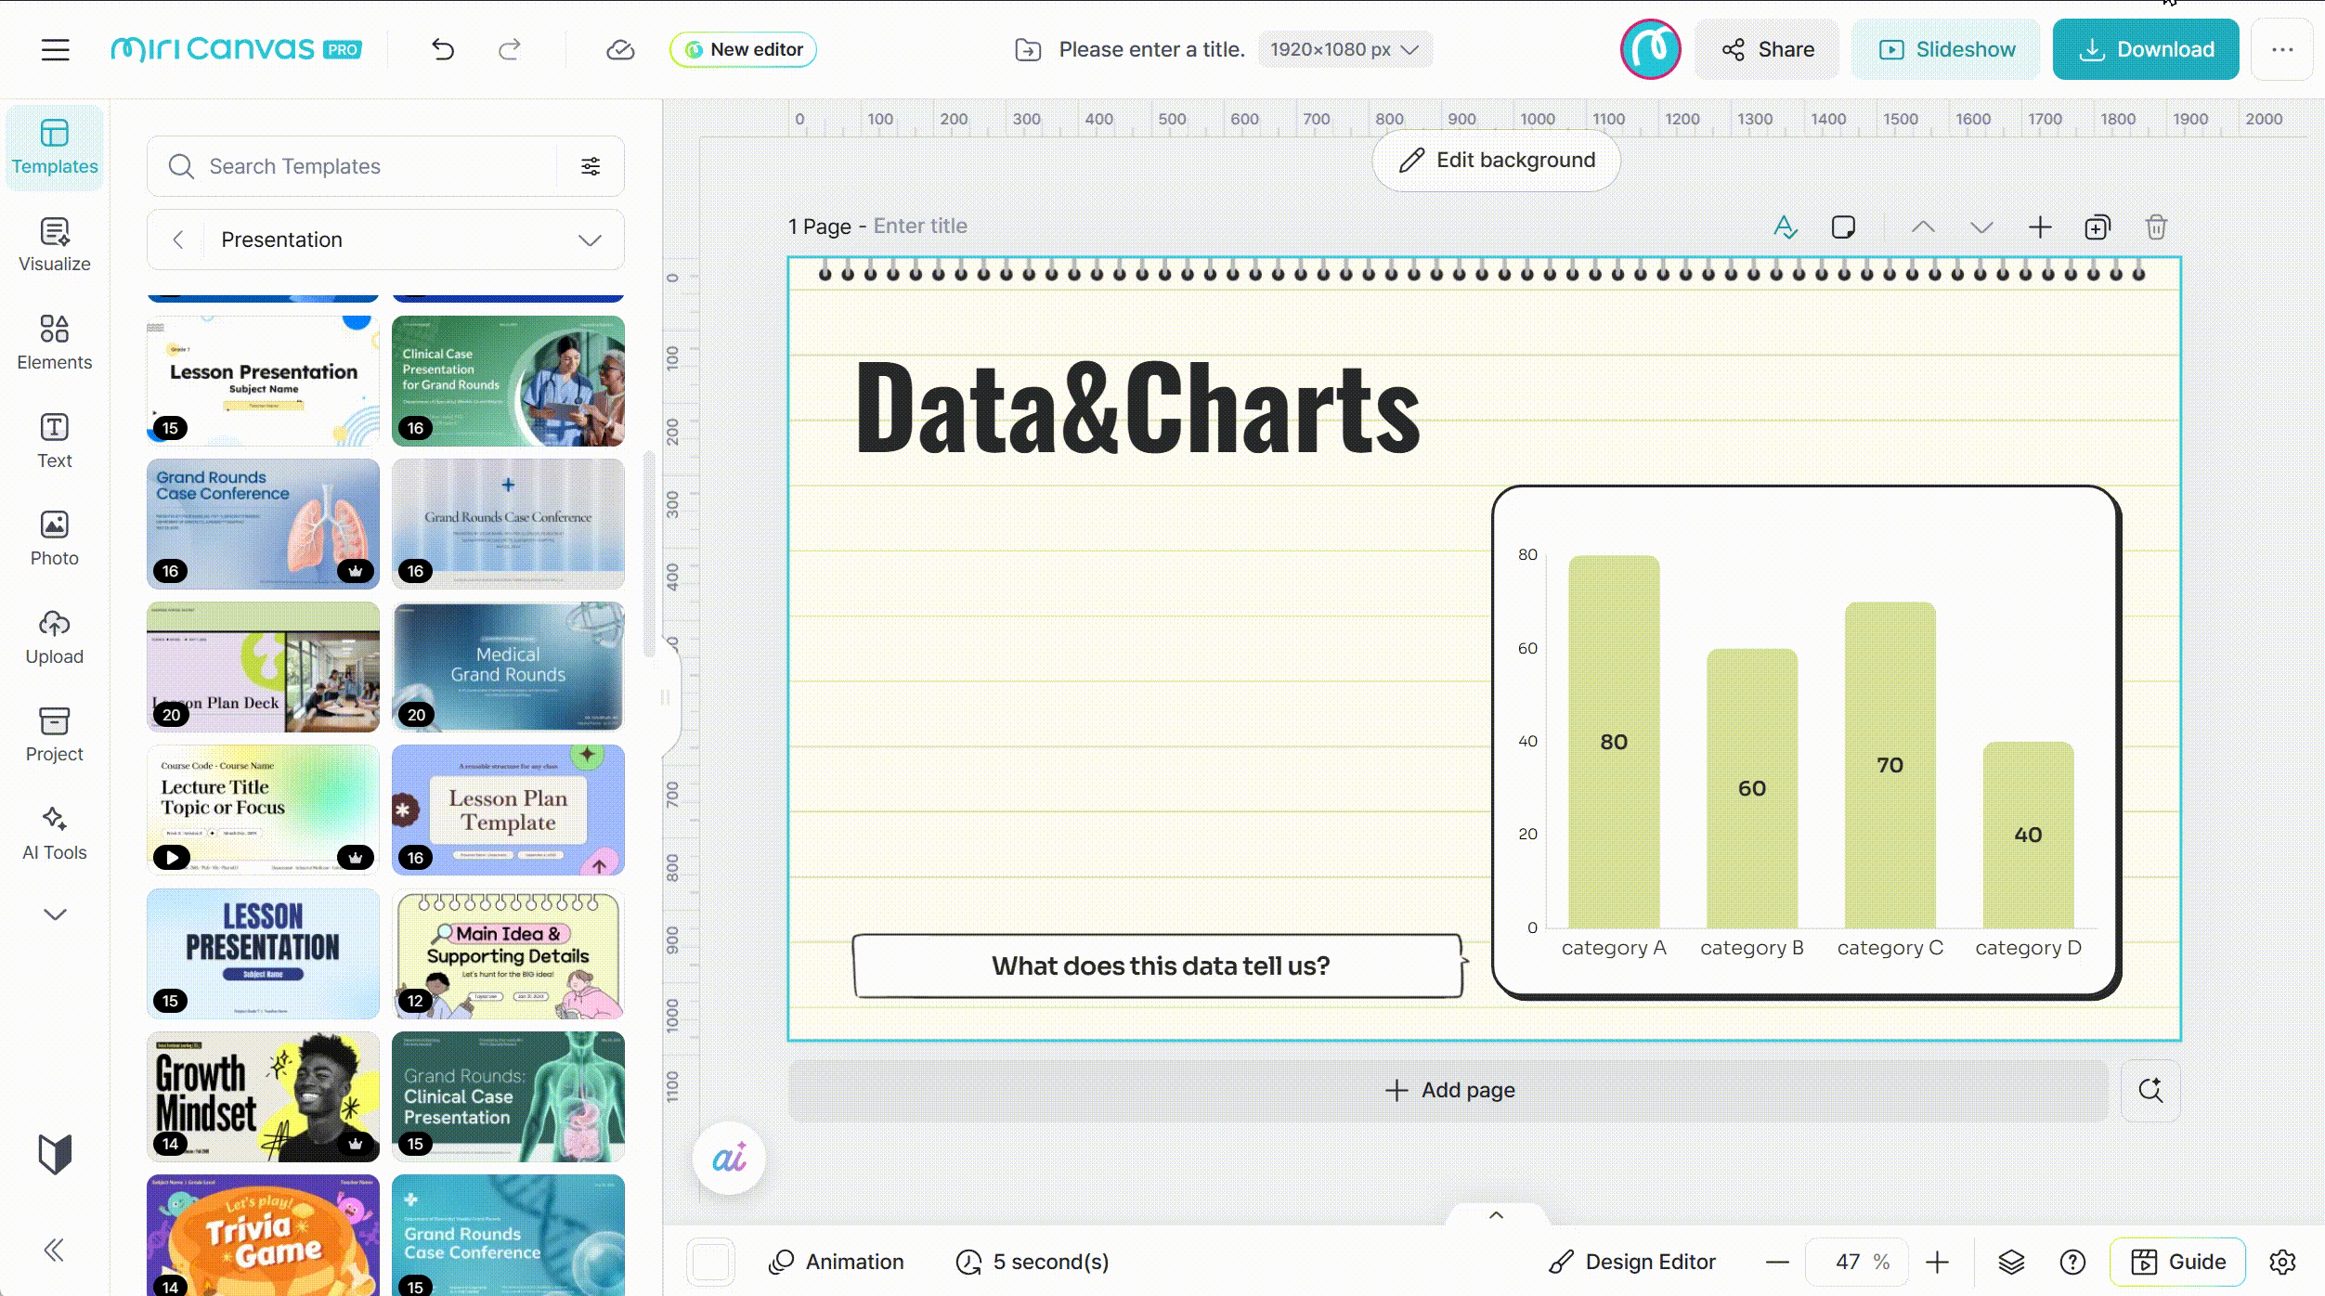
Task: Start the Slideshow
Action: (1946, 49)
